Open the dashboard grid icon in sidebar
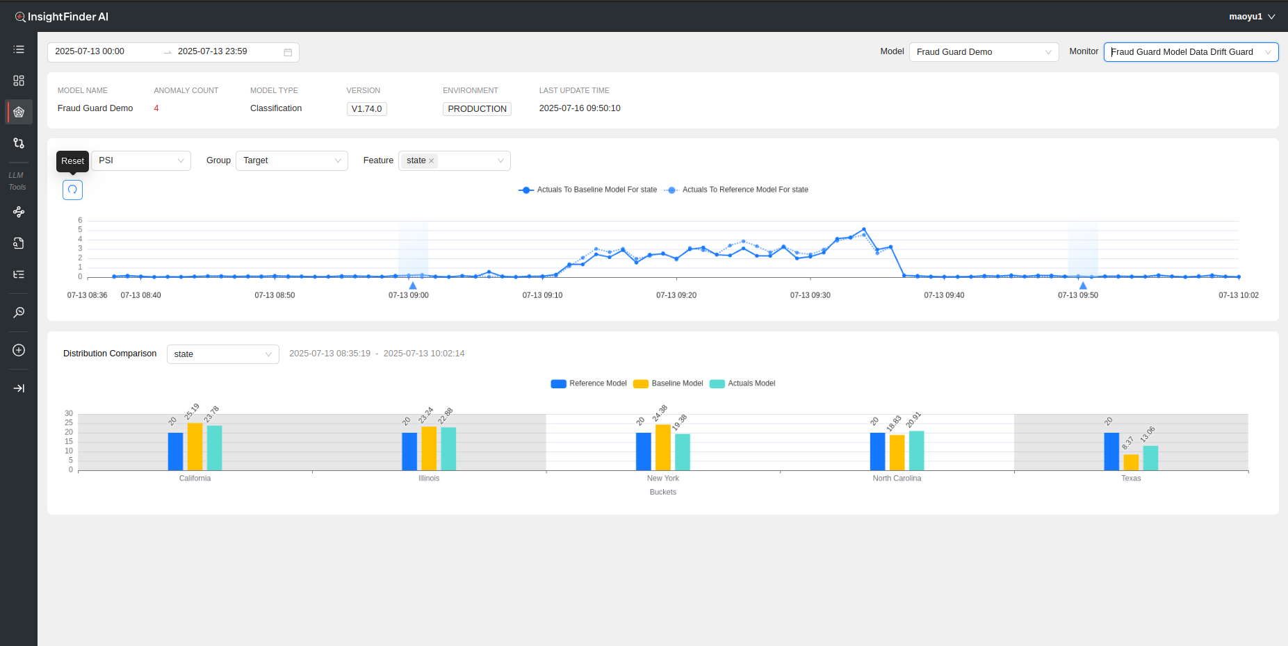This screenshot has width=1288, height=646. pos(19,81)
